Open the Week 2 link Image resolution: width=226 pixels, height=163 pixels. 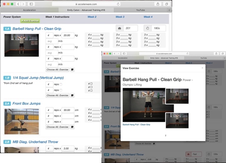(x=92, y=17)
